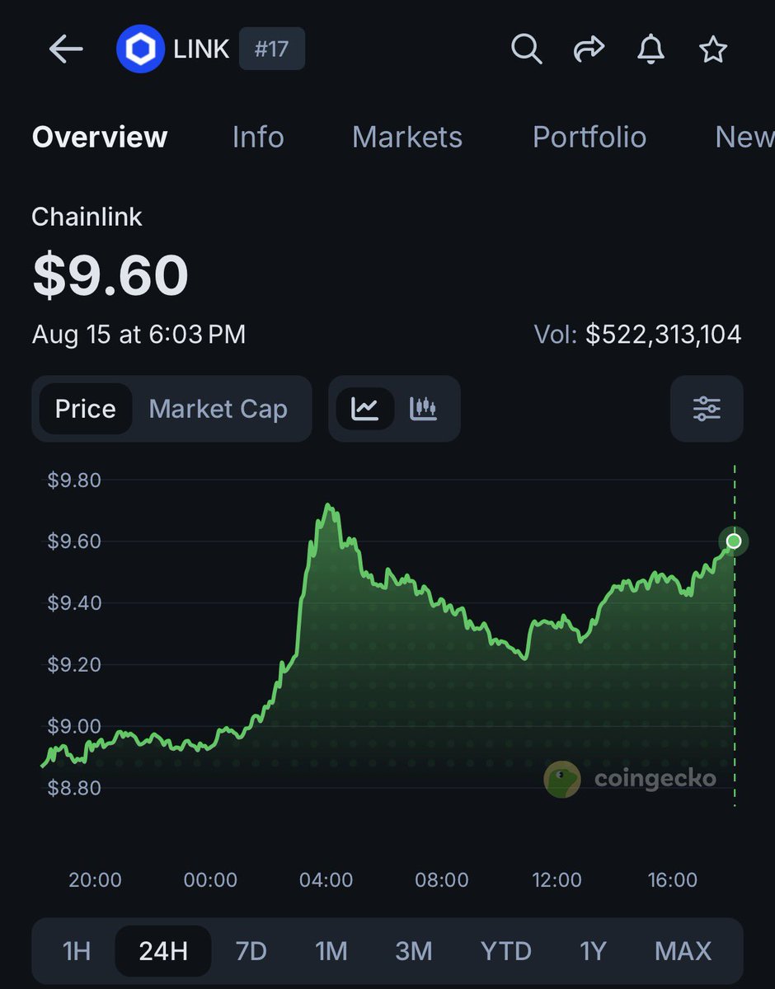
Task: Open the Portfolio tab
Action: coord(589,137)
